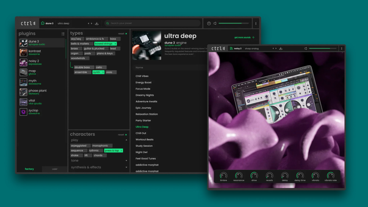The image size is (368, 207).
Task: Collapse the play characters section
Action: pos(126,140)
